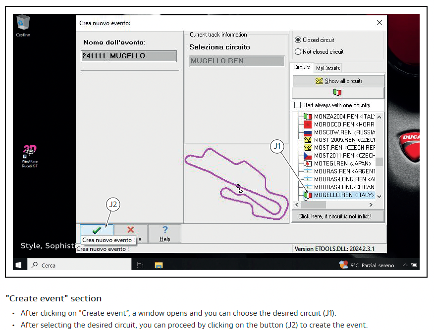This screenshot has height=330, width=434.
Task: Click the flag icon beside MONZA2004.REN
Action: [x=308, y=117]
